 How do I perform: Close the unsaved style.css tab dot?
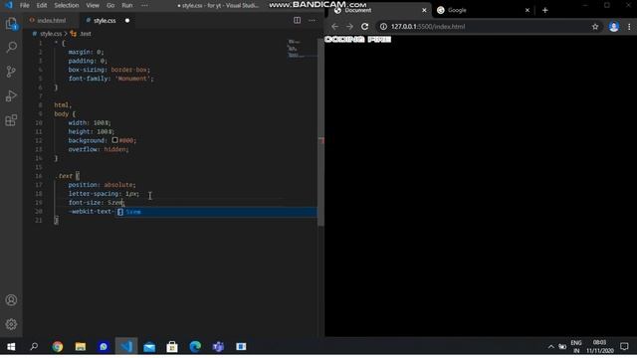click(127, 20)
